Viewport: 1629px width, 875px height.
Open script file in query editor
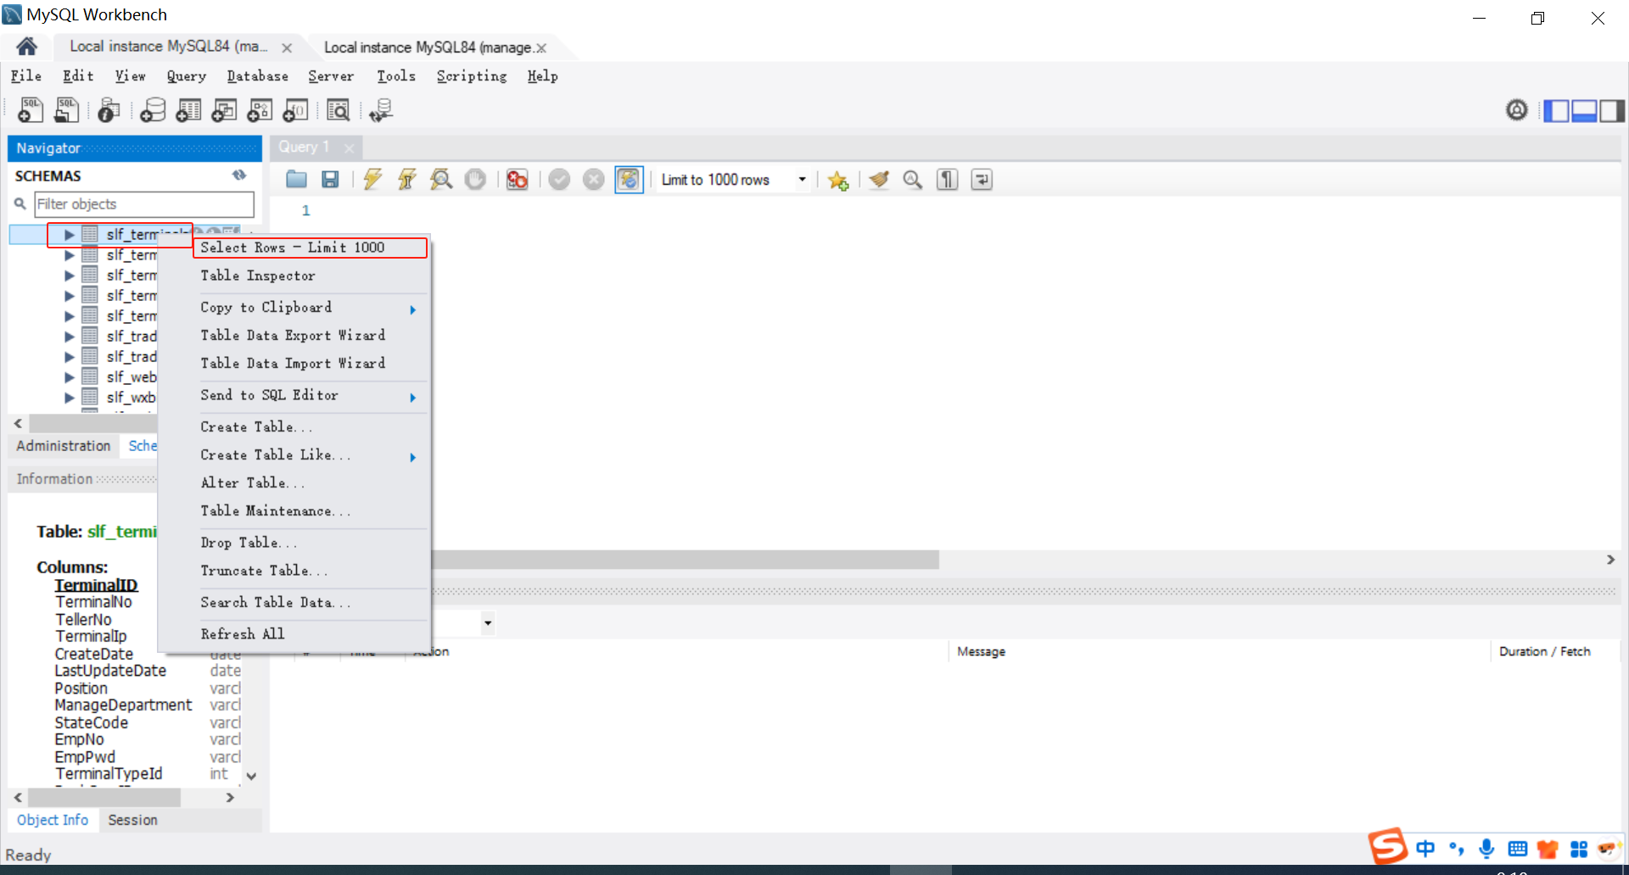[x=296, y=180]
